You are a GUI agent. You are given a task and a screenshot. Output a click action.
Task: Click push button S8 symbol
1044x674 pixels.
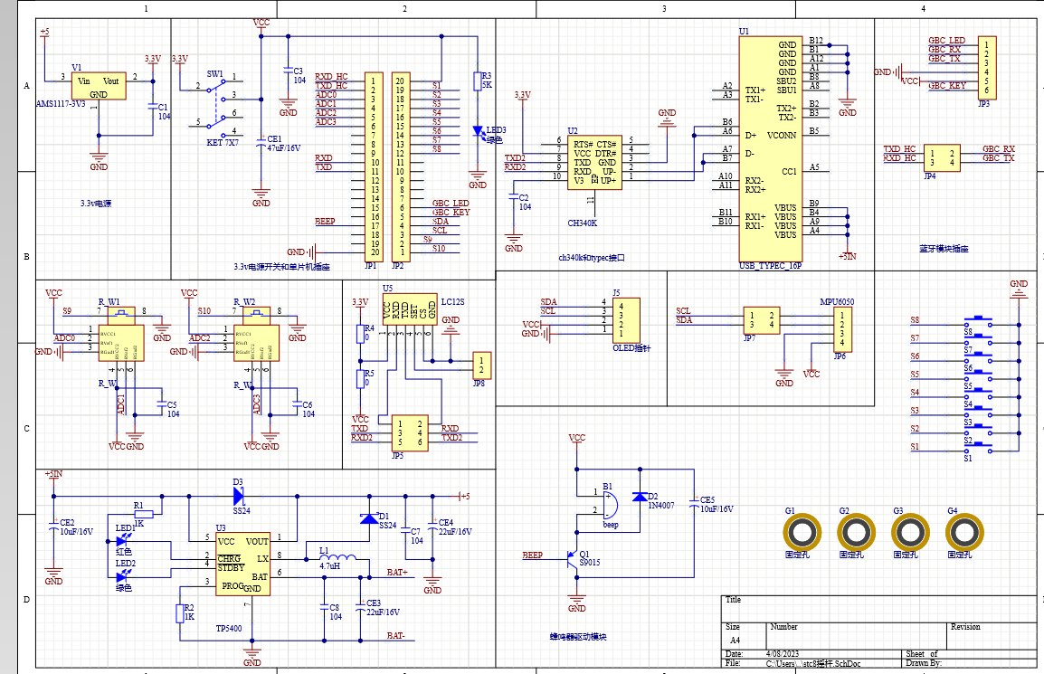click(x=979, y=321)
